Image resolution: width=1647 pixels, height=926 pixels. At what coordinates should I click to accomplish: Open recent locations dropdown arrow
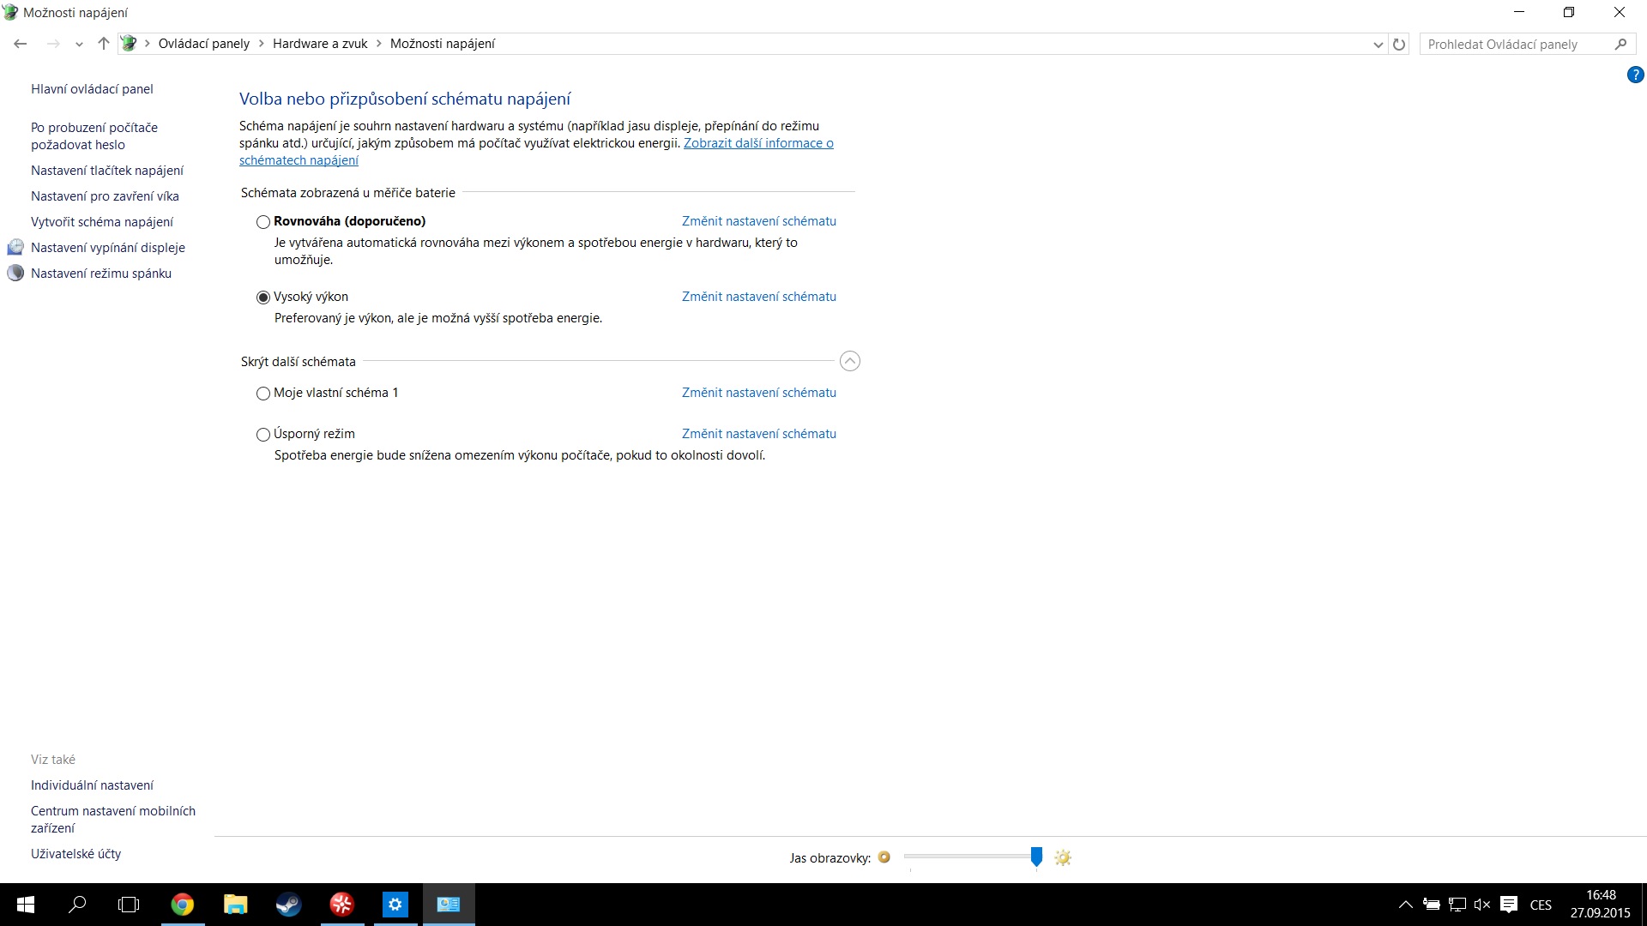79,45
